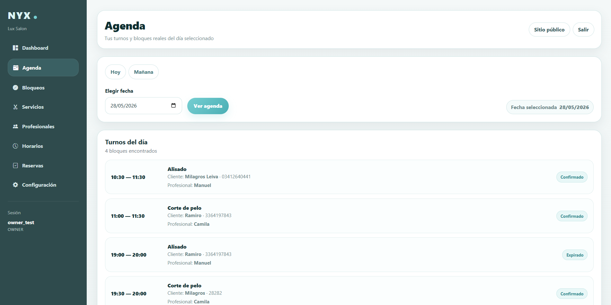Viewport: 611px width, 305px height.
Task: Click Confirmado badge for 11:00 Corte de pelo
Action: click(572, 216)
